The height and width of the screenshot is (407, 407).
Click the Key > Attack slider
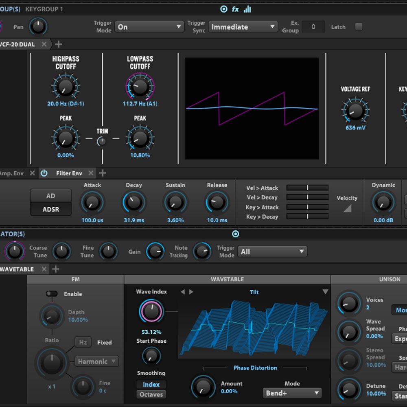(308, 207)
